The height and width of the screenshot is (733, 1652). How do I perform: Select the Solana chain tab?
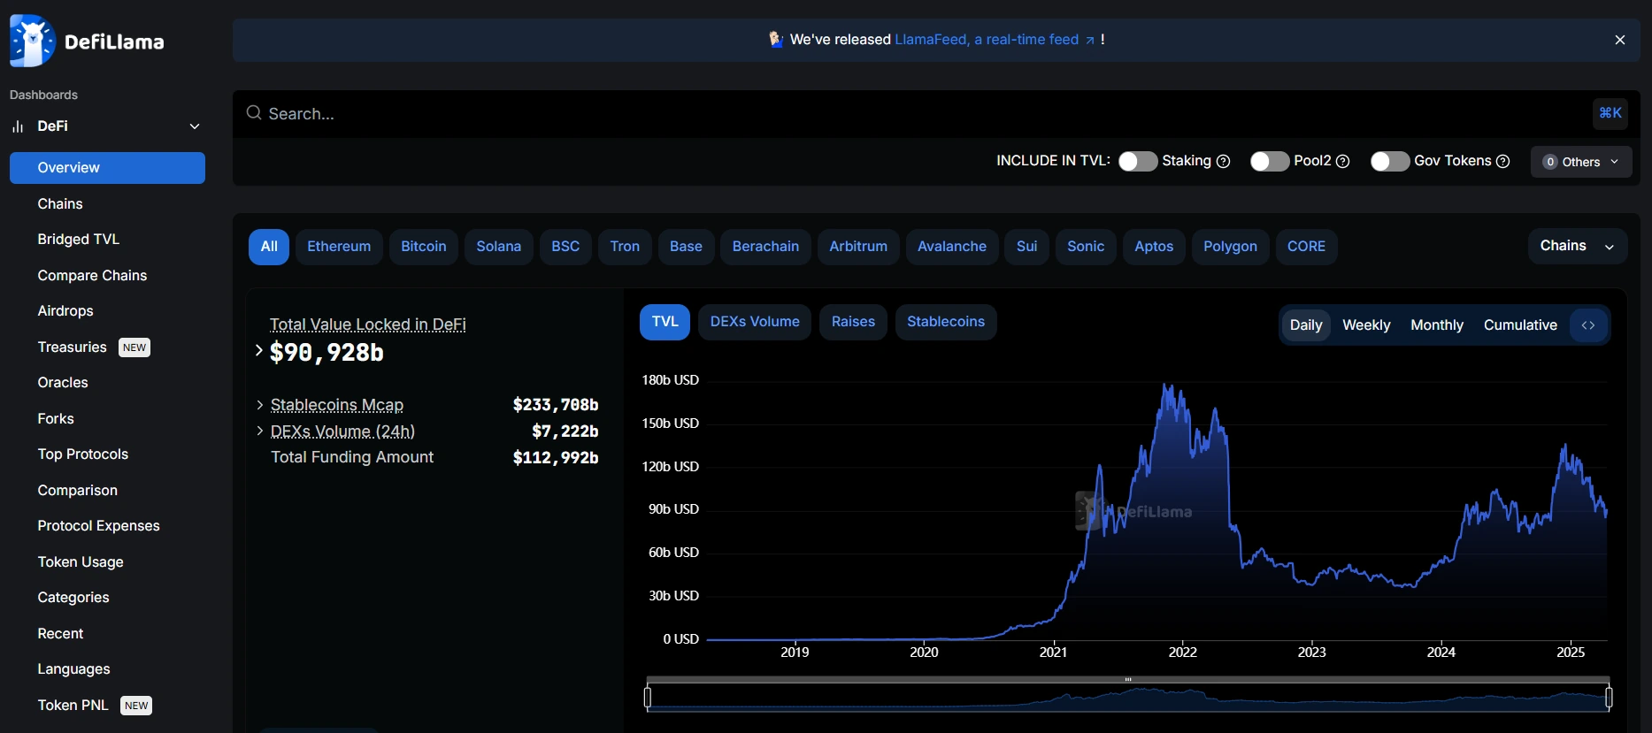point(499,247)
